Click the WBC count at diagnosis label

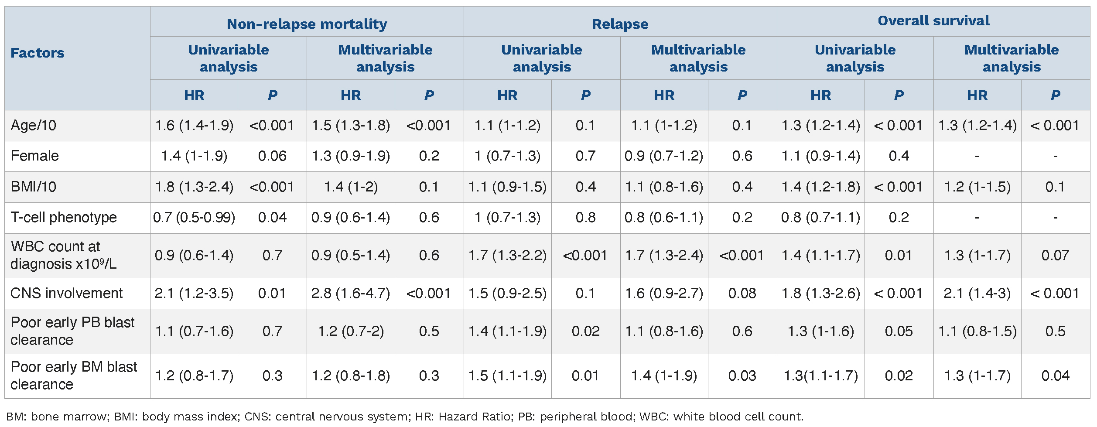[64, 255]
